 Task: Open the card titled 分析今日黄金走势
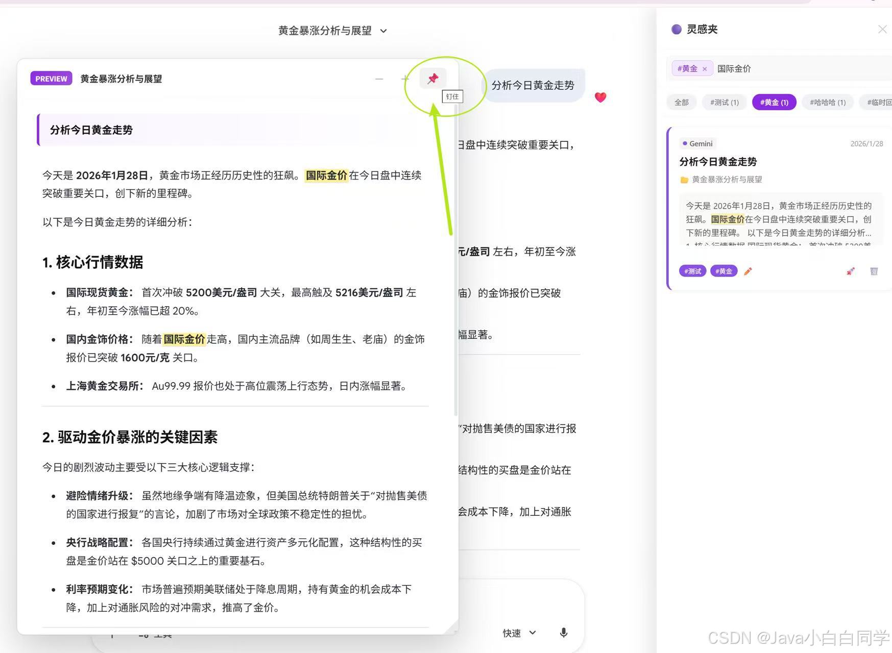click(x=718, y=162)
